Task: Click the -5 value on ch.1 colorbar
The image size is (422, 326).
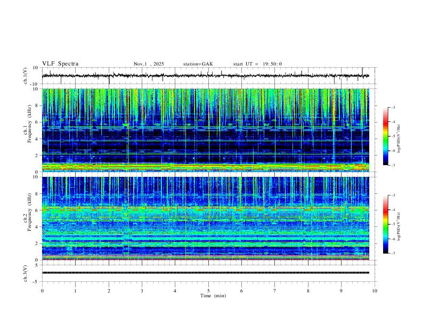Action: [393, 136]
